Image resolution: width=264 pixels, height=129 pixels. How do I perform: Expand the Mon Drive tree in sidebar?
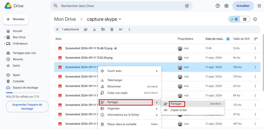5,37
